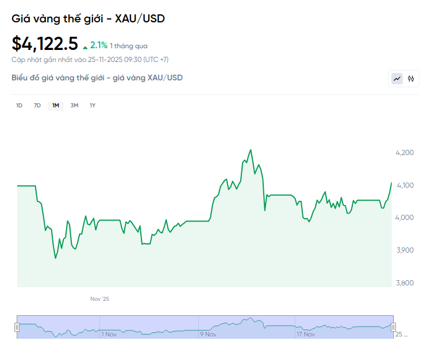Click the left navigator range handle

coord(17,327)
